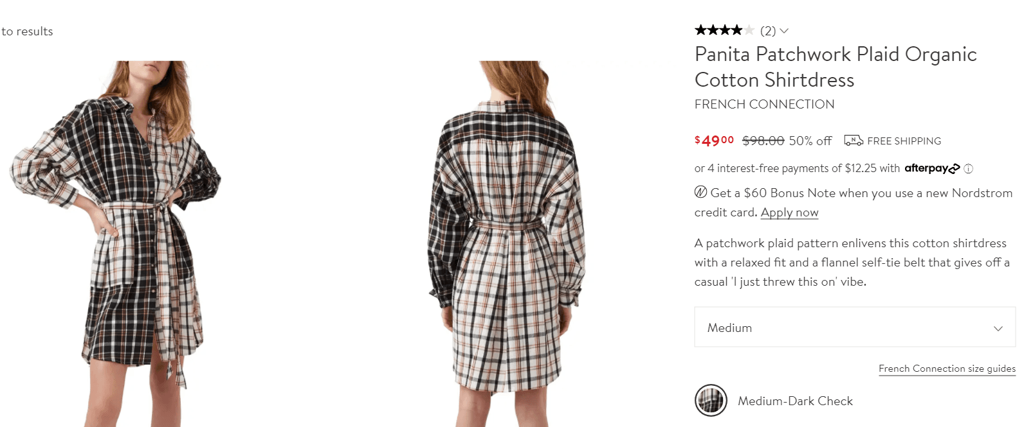Click the Nordstrom N circle icon

pos(701,192)
